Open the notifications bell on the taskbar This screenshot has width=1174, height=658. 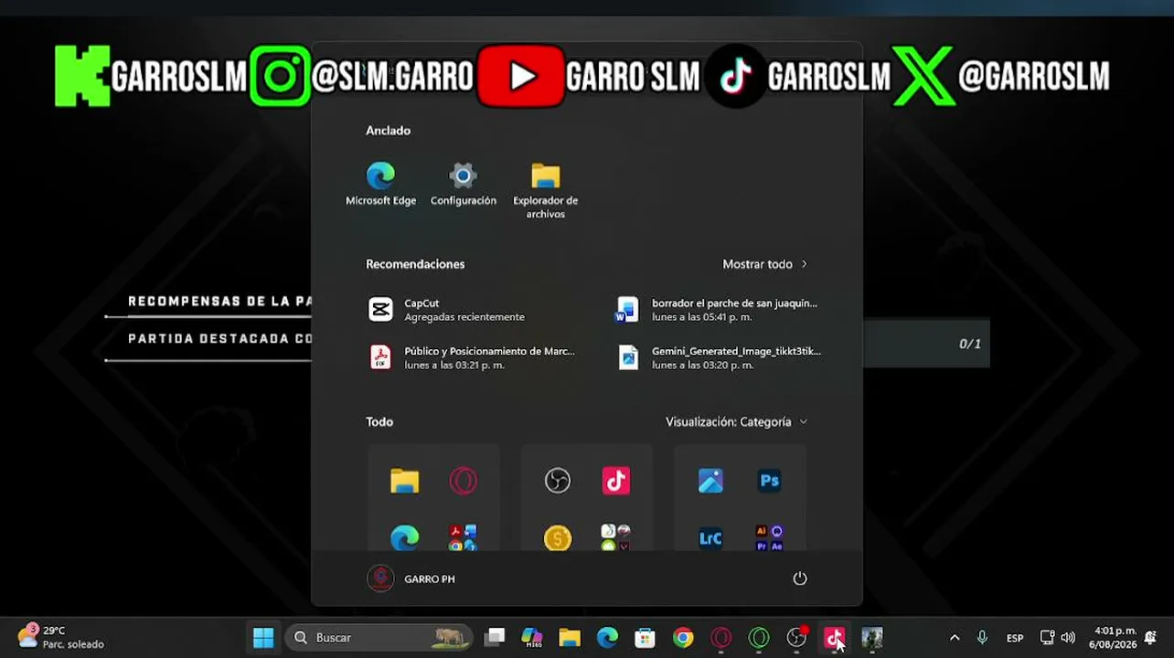point(1150,637)
